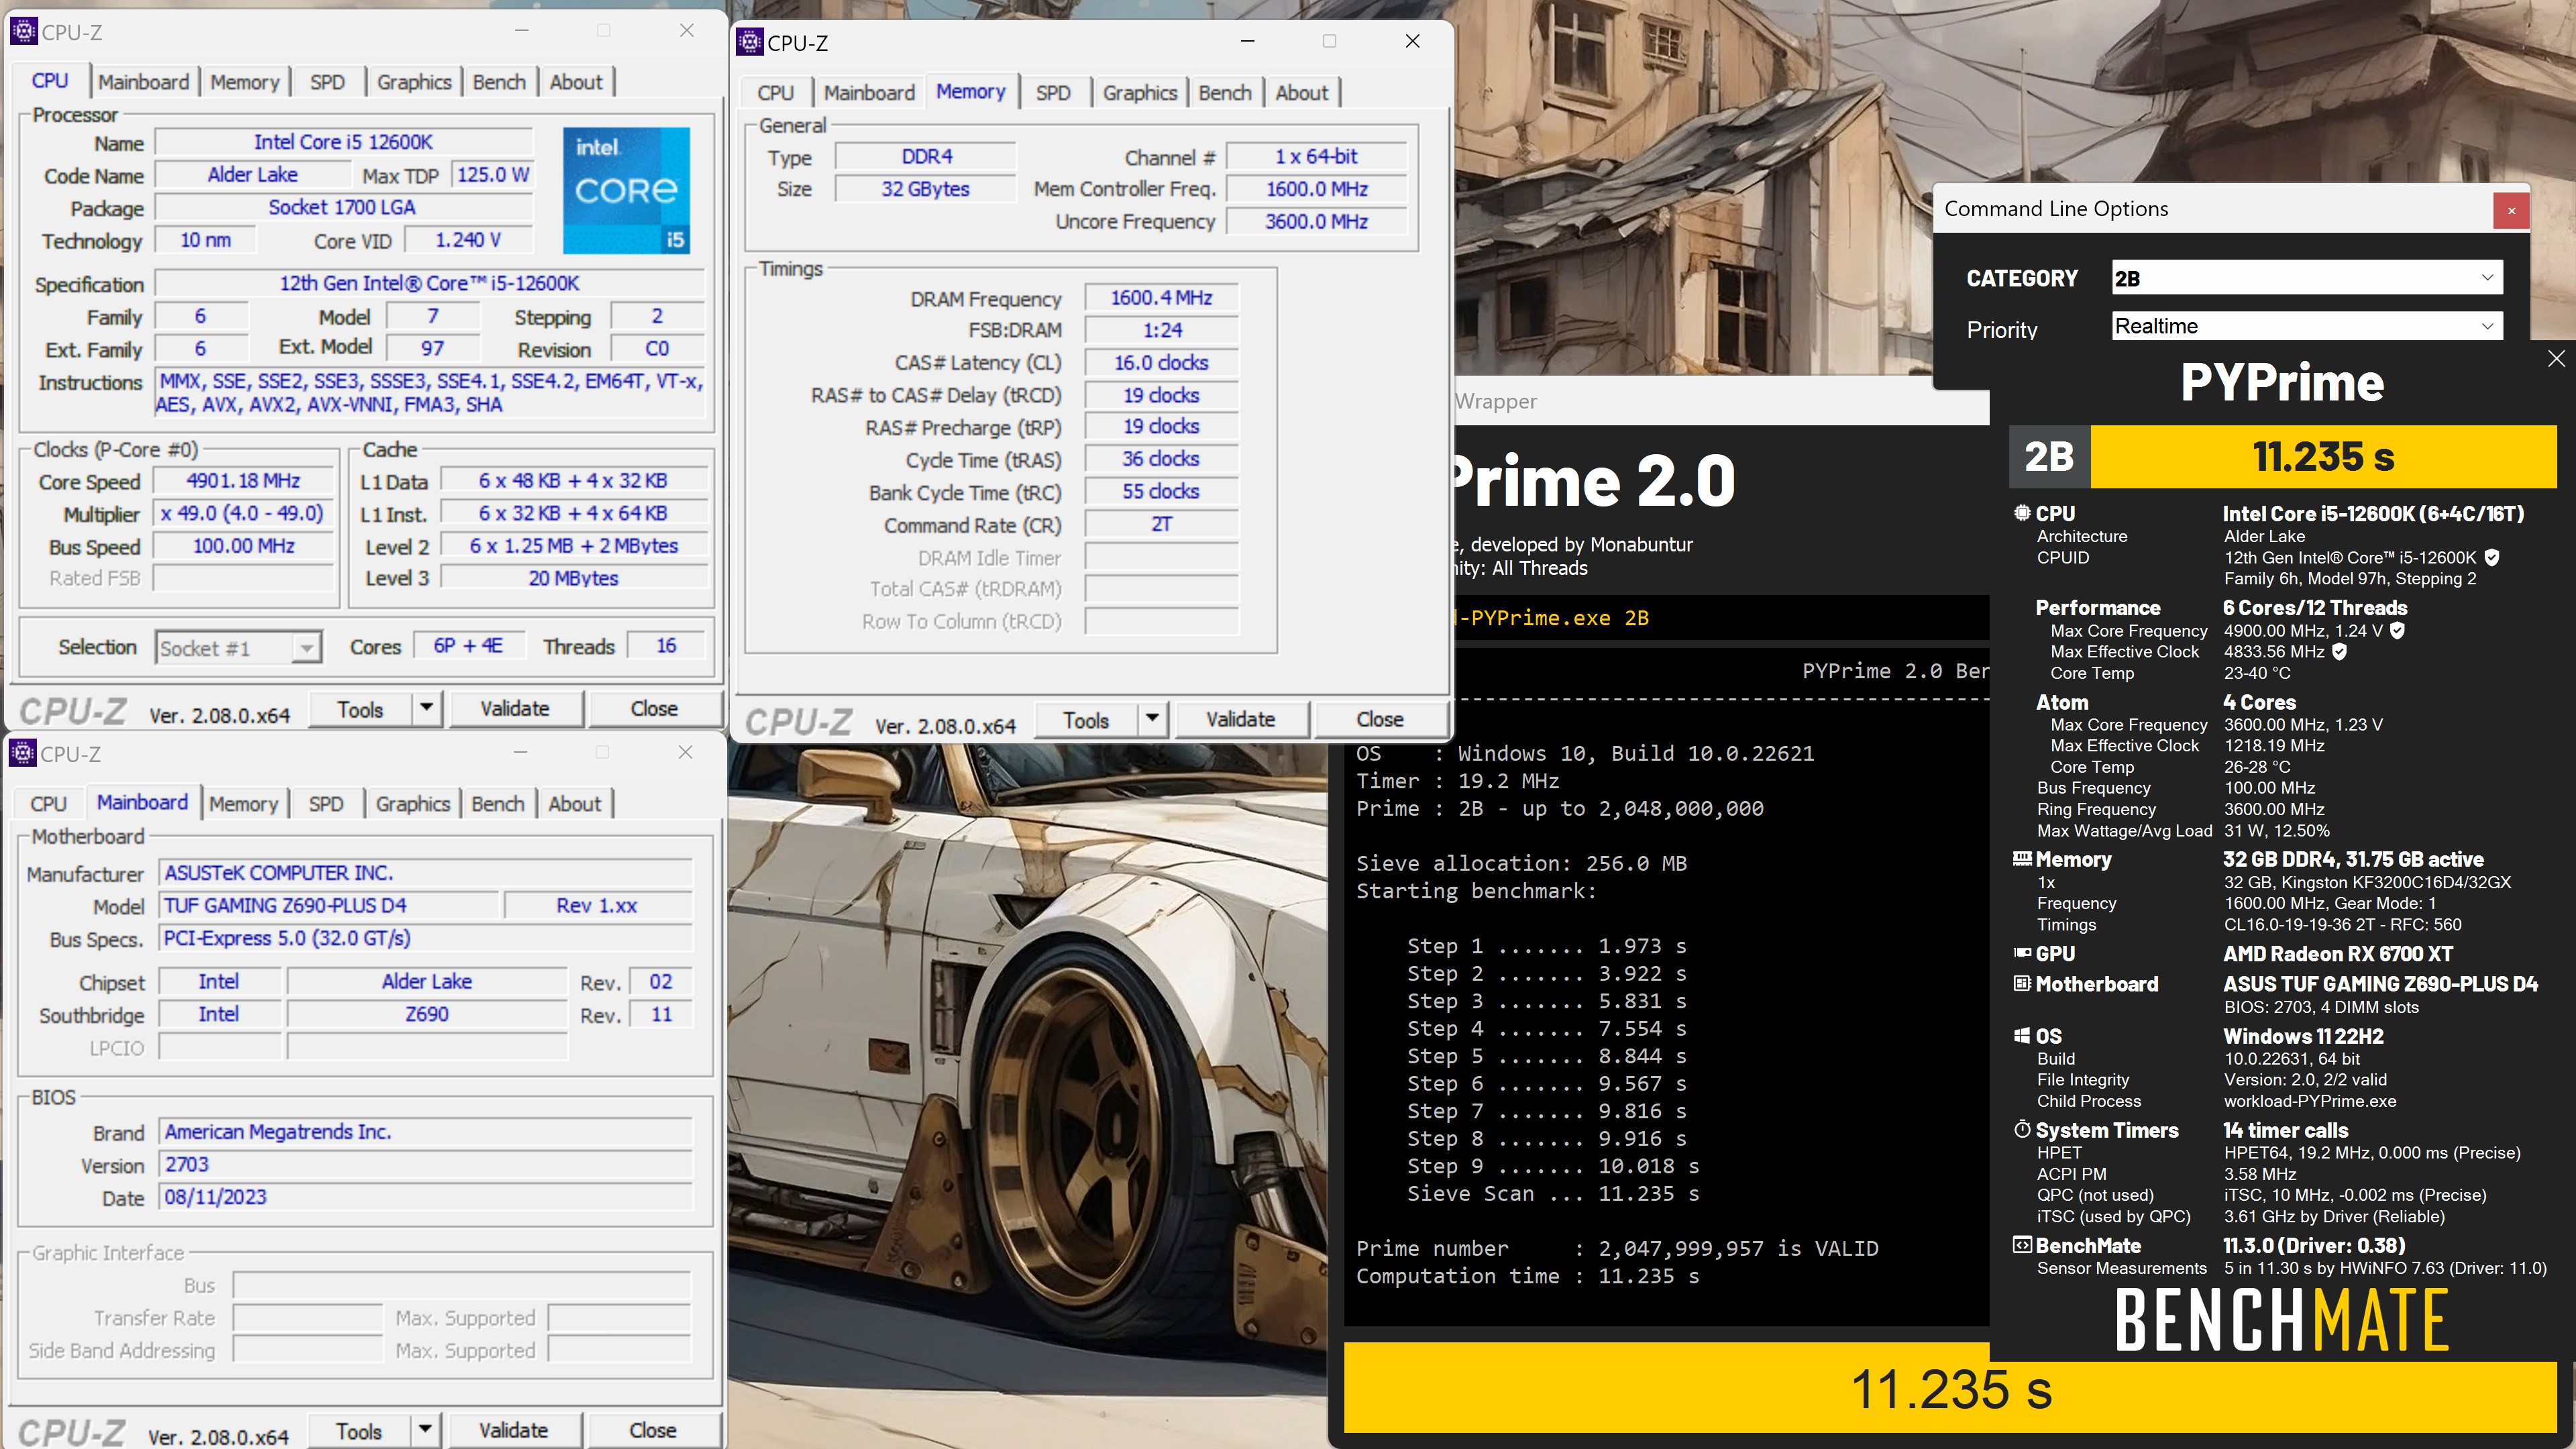Click the verified shield next to 1.24 V
Screen dimensions: 2576x1449
2398,631
